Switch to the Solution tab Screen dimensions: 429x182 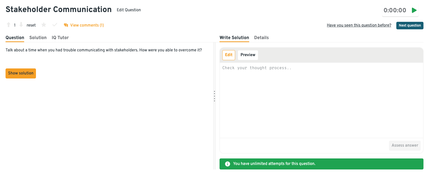38,38
